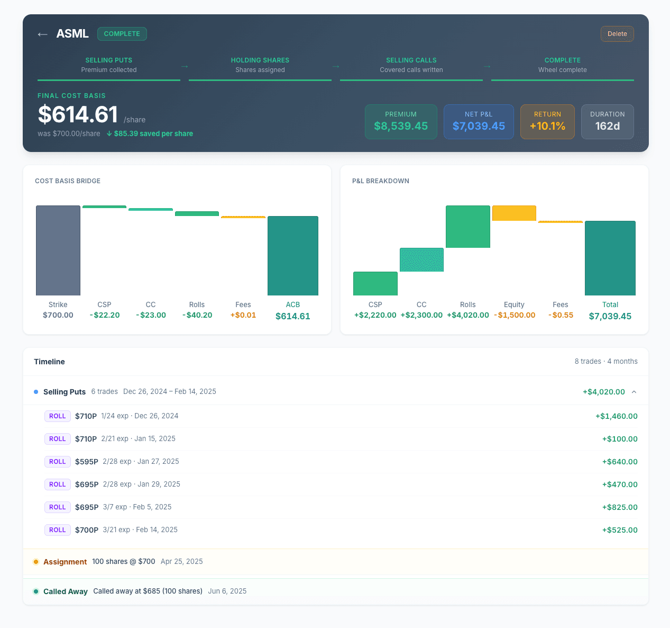The height and width of the screenshot is (628, 670).
Task: Click the +$470.00 trade amount
Action: coord(620,485)
